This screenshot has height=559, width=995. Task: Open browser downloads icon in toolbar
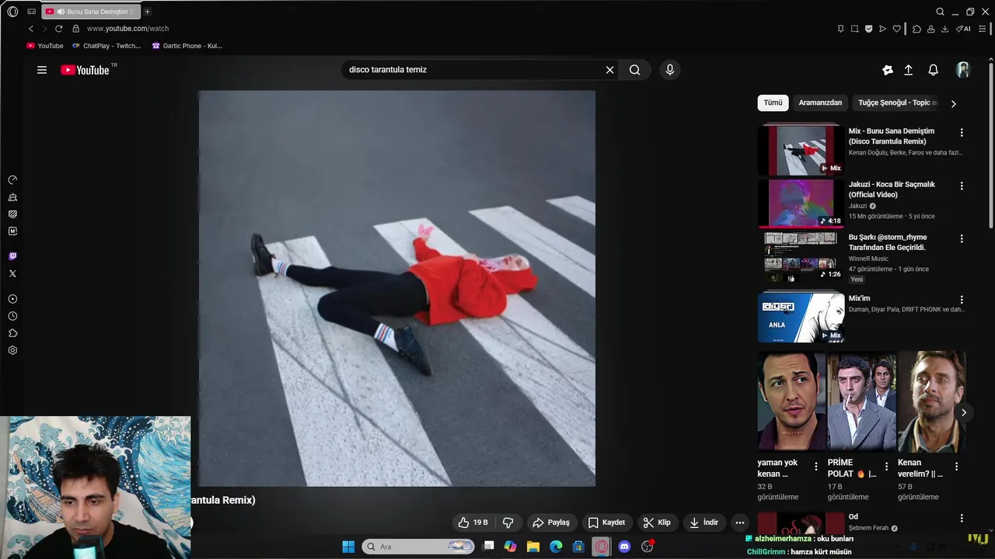944,29
